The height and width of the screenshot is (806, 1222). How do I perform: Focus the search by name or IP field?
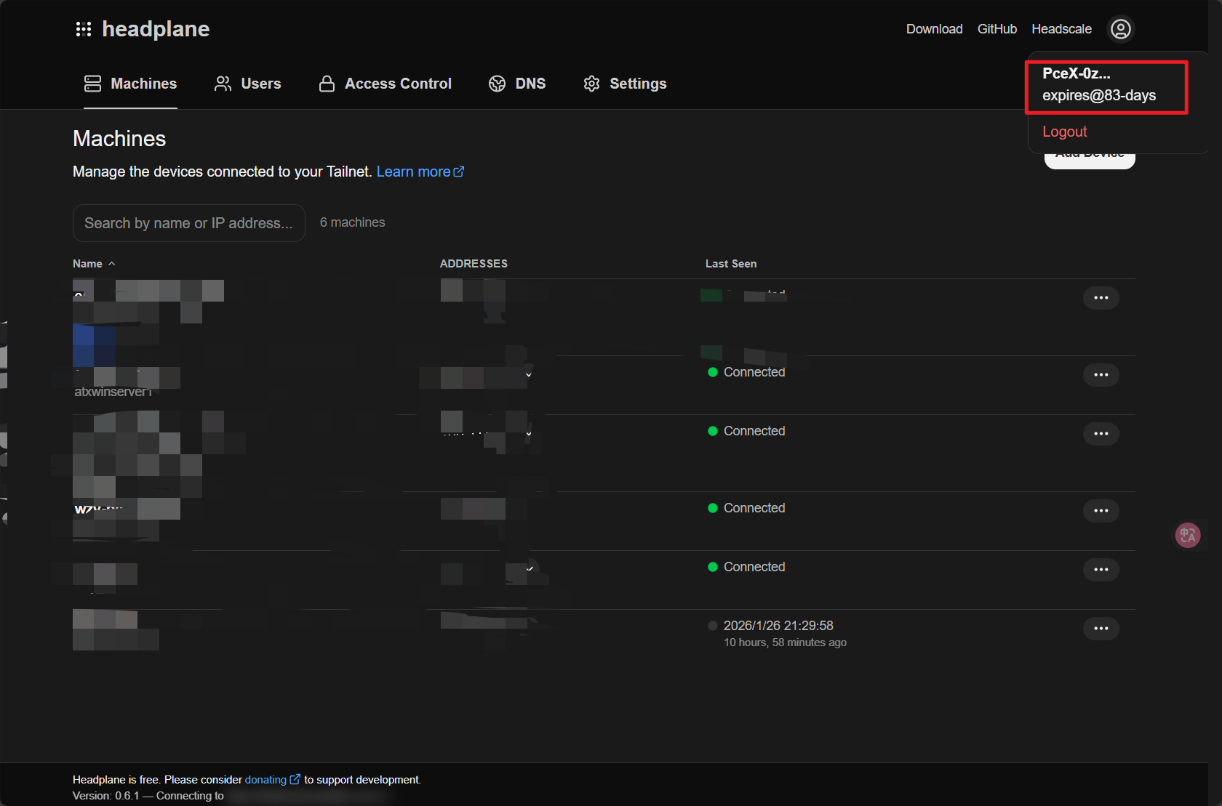pos(188,223)
